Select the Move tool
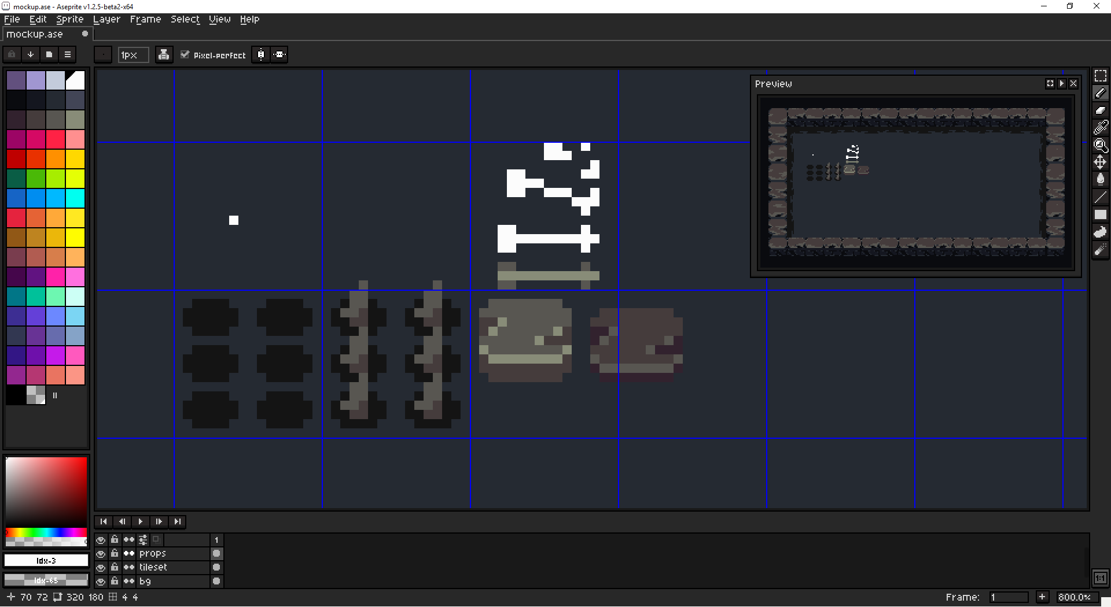 pyautogui.click(x=1100, y=162)
